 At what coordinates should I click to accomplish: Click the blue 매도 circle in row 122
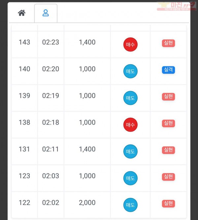coord(130,205)
